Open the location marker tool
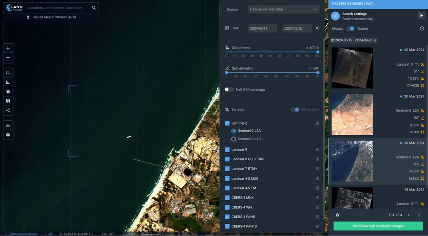Screen dimensions: 428x236 (x=8, y=92)
